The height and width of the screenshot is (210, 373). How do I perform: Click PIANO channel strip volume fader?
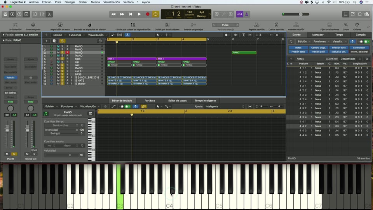[x=7, y=129]
